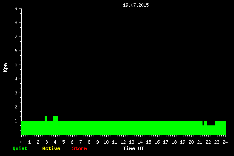234x156 pixels.
Task: Click the value 1 on Kpm axis
Action: click(16, 121)
